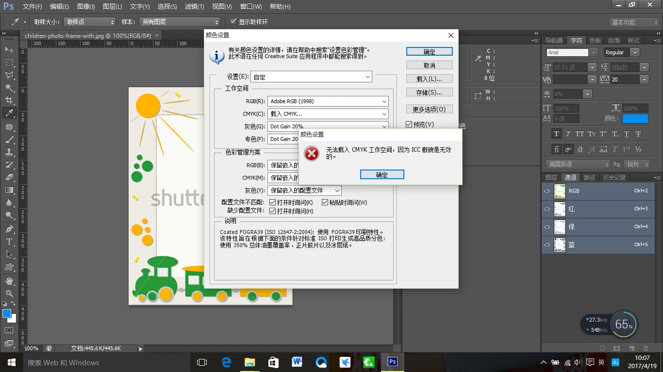Select the Custom Shape tool

pos(9,267)
